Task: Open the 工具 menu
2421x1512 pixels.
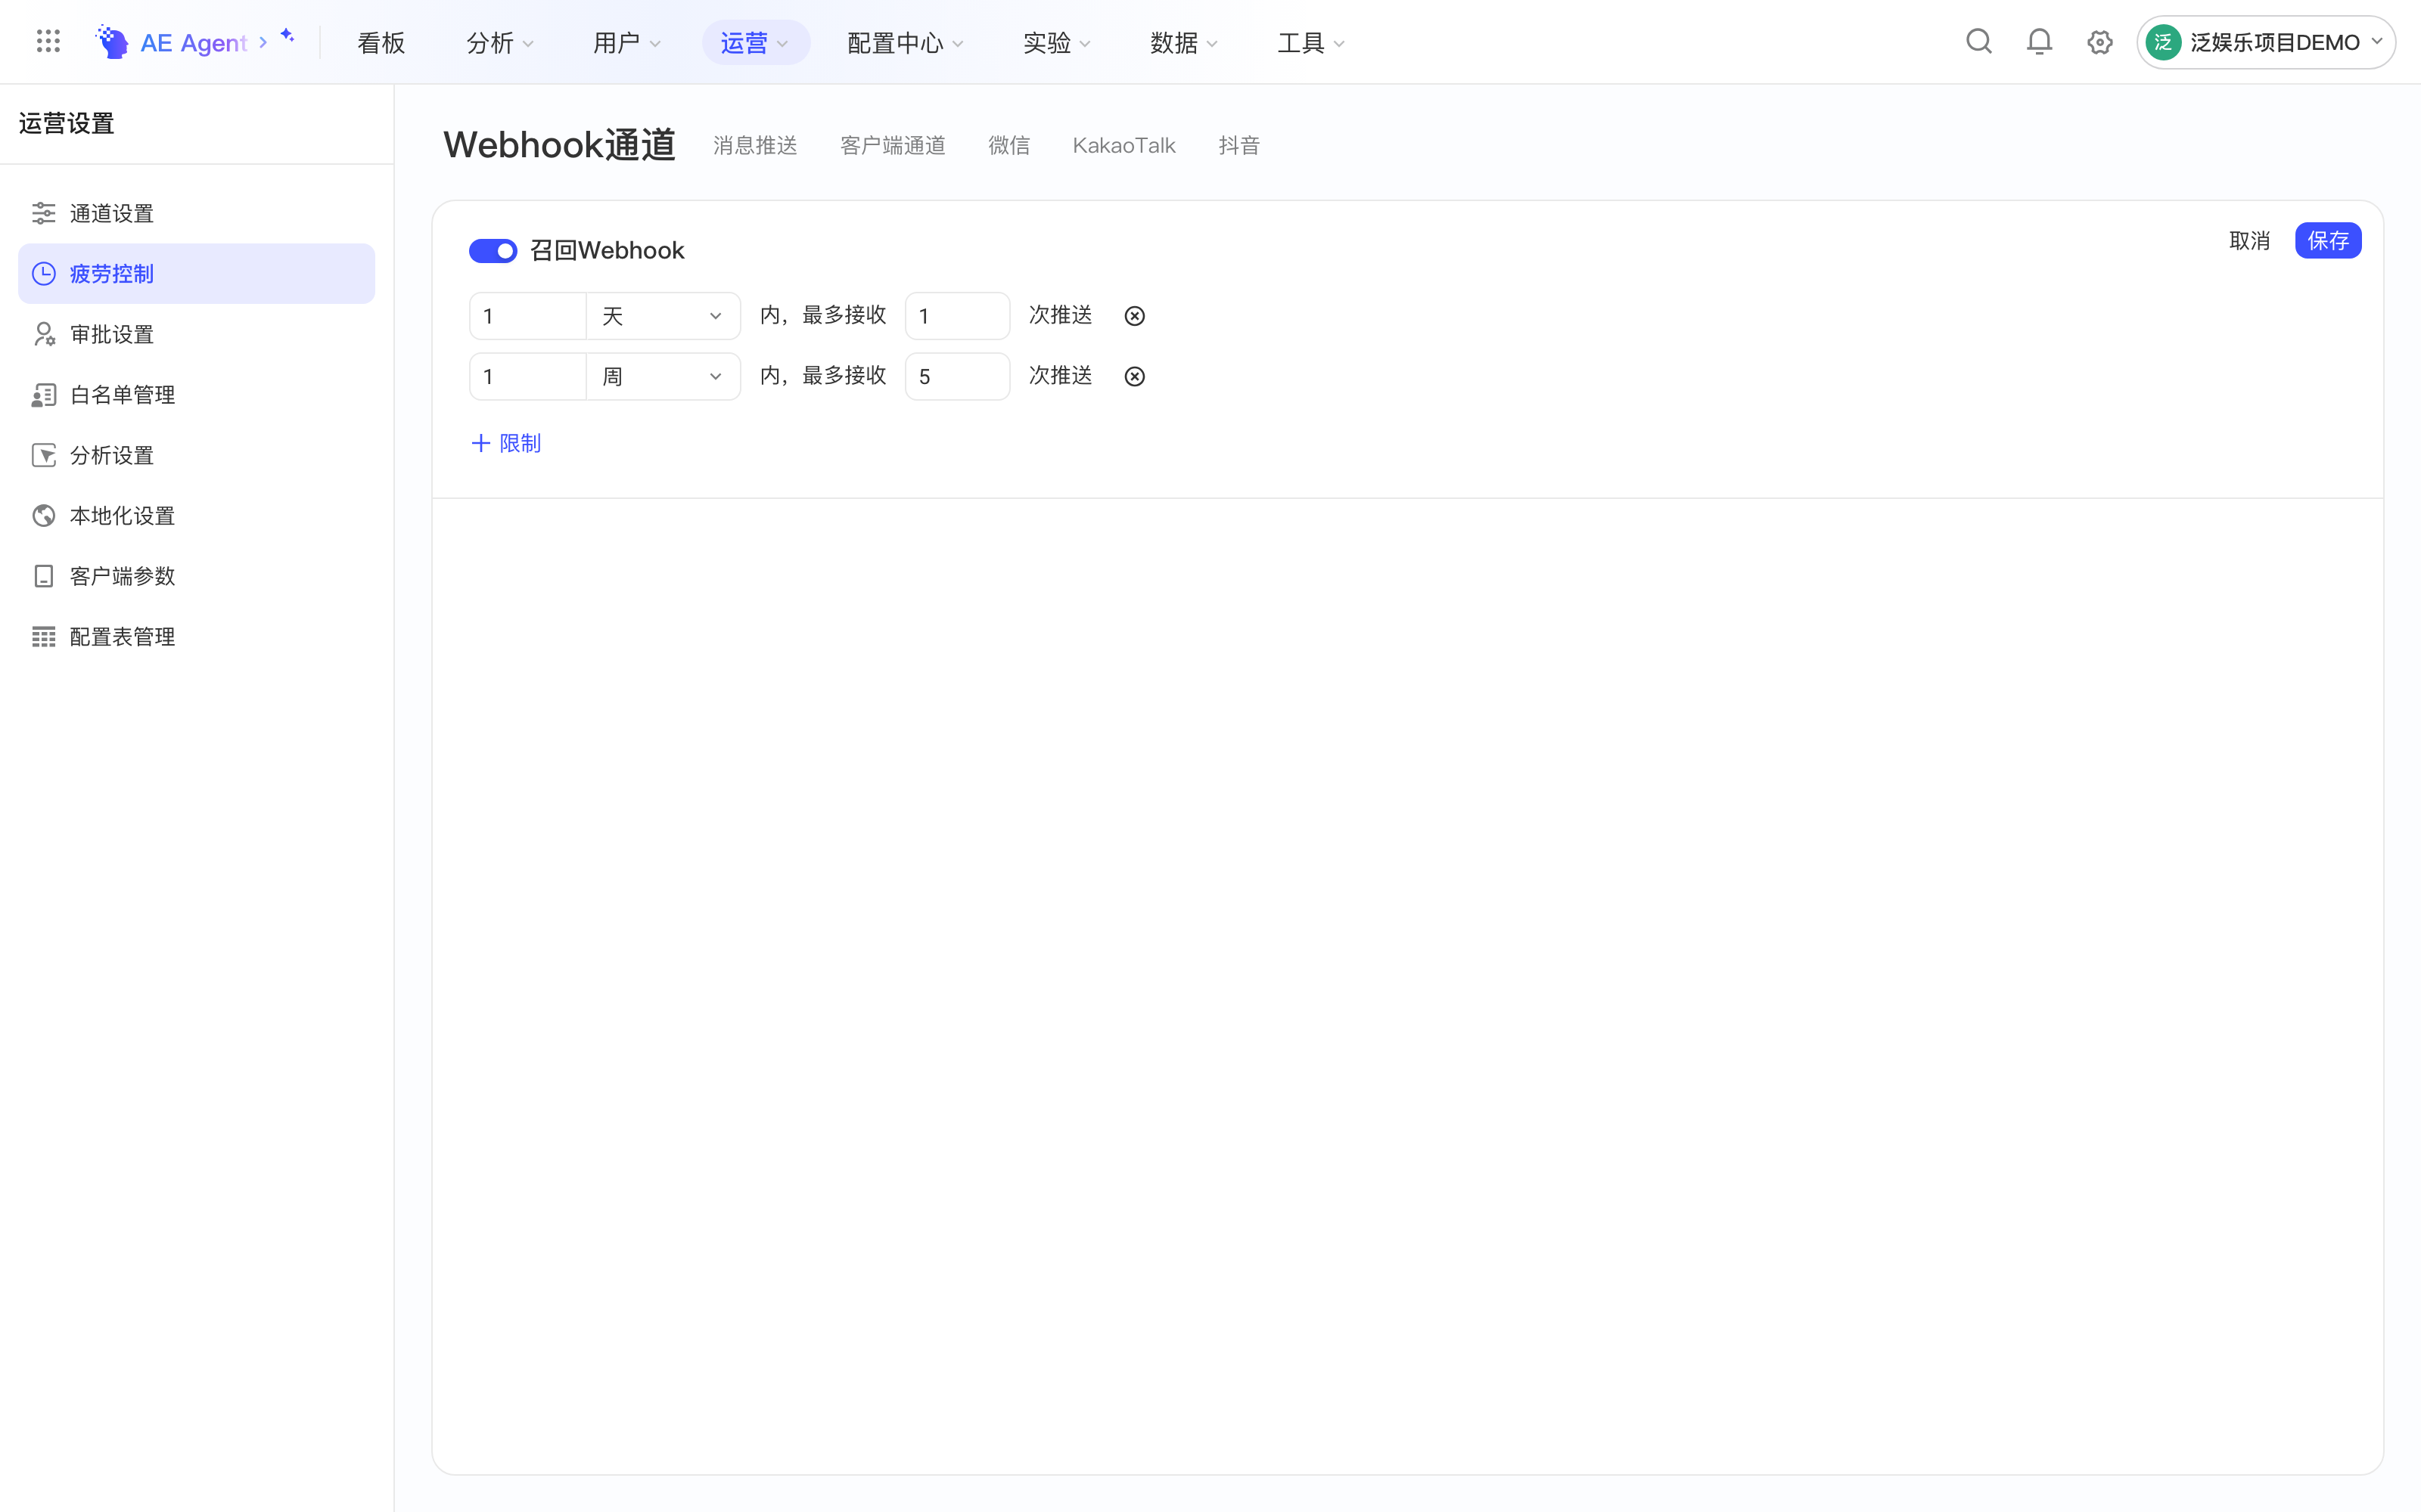Action: click(x=1310, y=43)
